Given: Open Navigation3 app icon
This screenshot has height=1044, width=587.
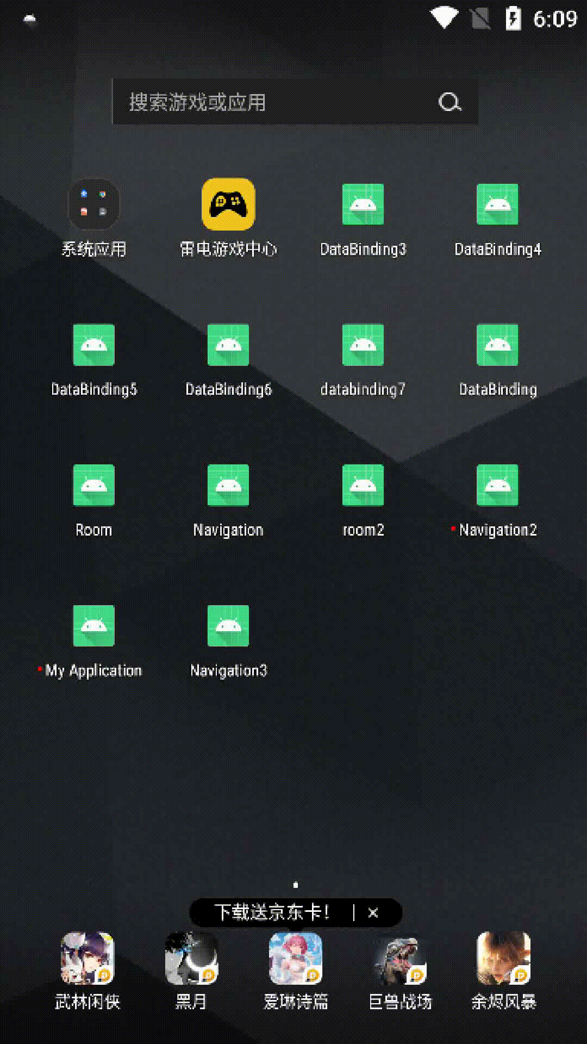Looking at the screenshot, I should [x=228, y=625].
